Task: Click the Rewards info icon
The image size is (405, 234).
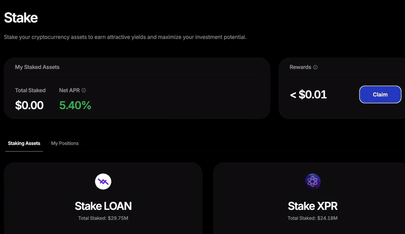Action: (x=315, y=67)
